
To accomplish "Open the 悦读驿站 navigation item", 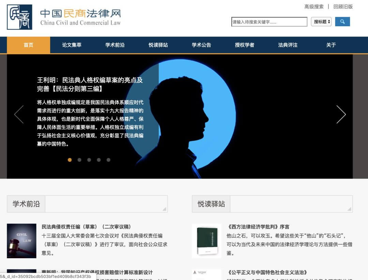I will click(x=158, y=45).
